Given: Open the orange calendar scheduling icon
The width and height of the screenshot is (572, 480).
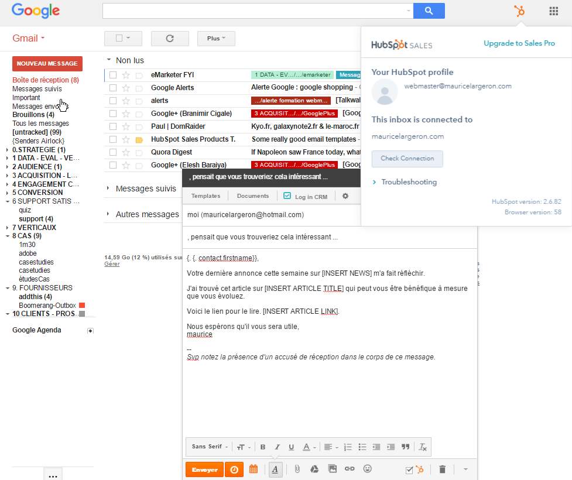Looking at the screenshot, I should 254,469.
